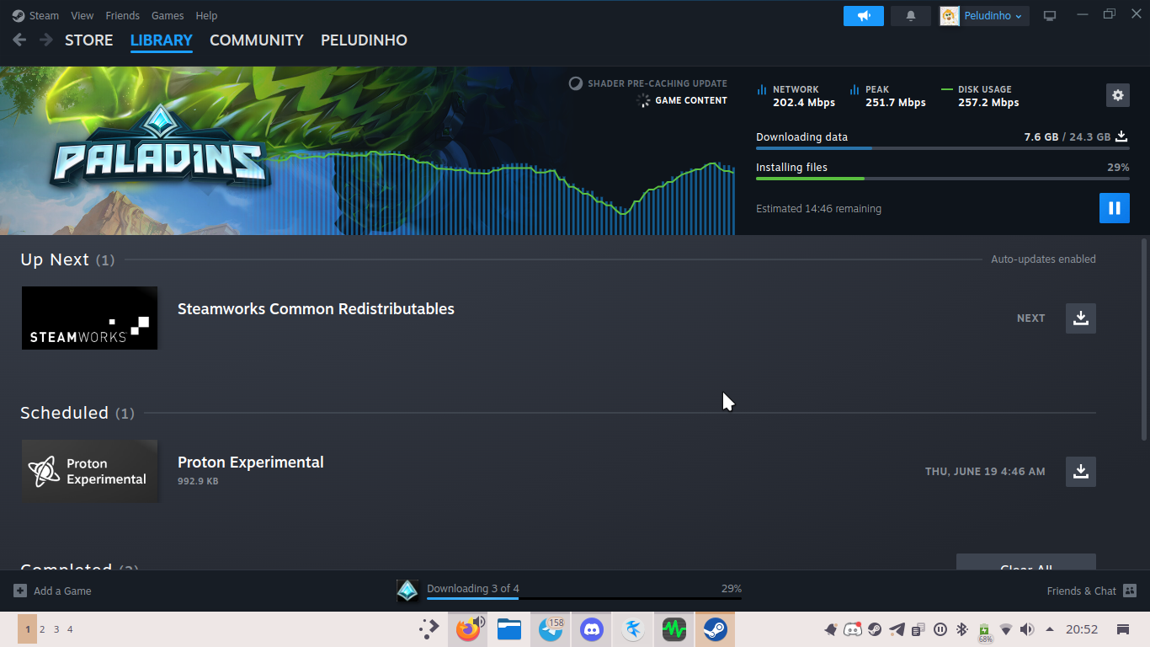Click the NETWORK speed statistic

796,96
